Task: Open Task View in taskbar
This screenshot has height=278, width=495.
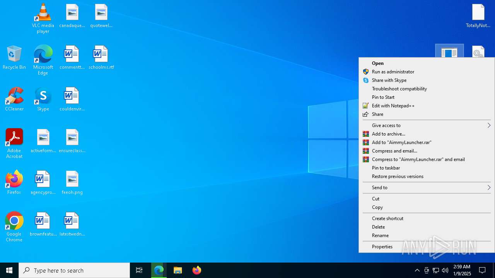Action: (x=139, y=270)
